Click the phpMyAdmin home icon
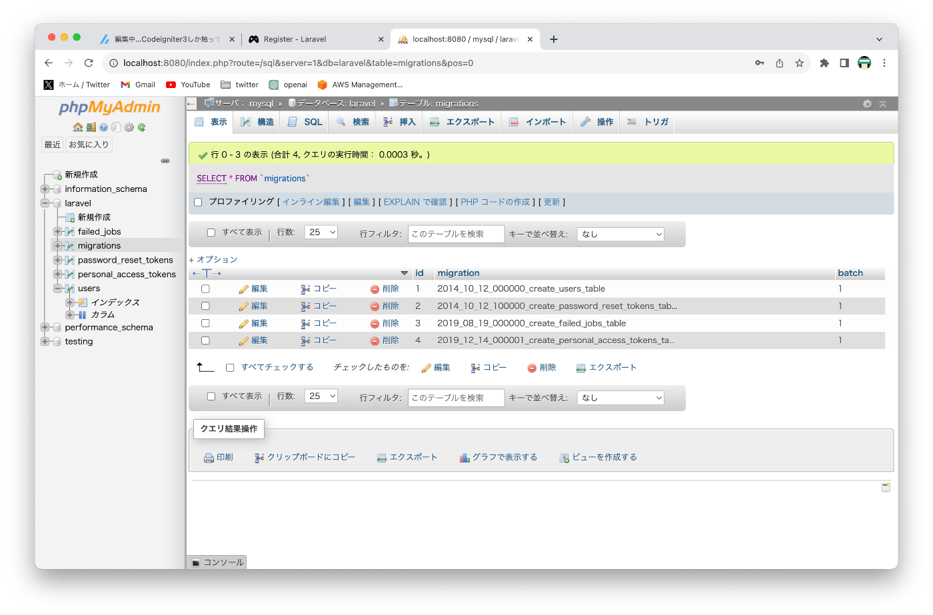Viewport: 933px width, 615px height. 78,127
